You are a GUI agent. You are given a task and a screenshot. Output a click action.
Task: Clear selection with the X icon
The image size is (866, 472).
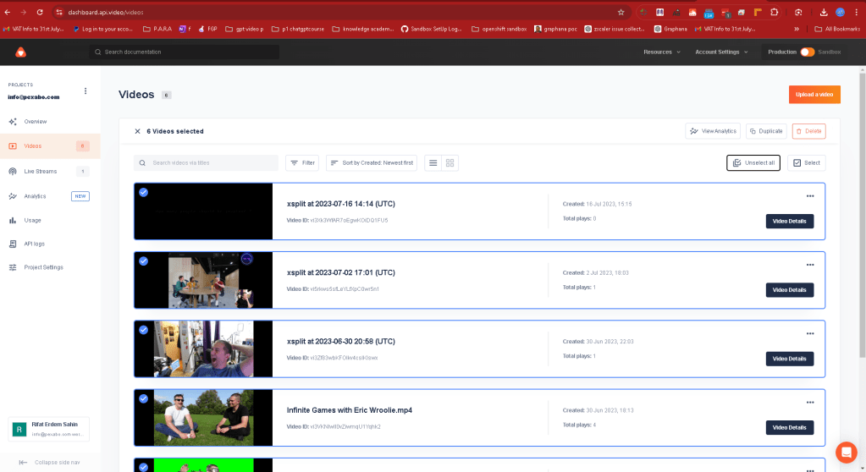tap(137, 131)
